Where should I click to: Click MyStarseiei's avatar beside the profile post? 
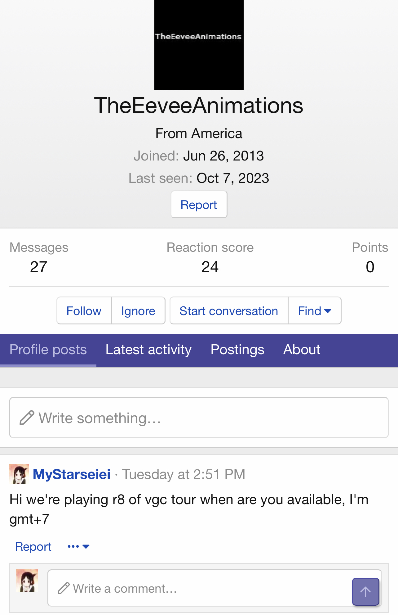(19, 474)
